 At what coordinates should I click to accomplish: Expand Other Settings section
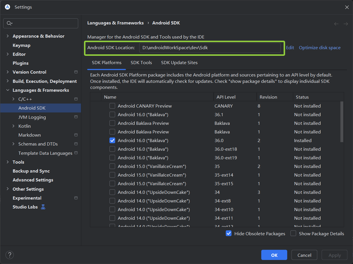[8, 189]
